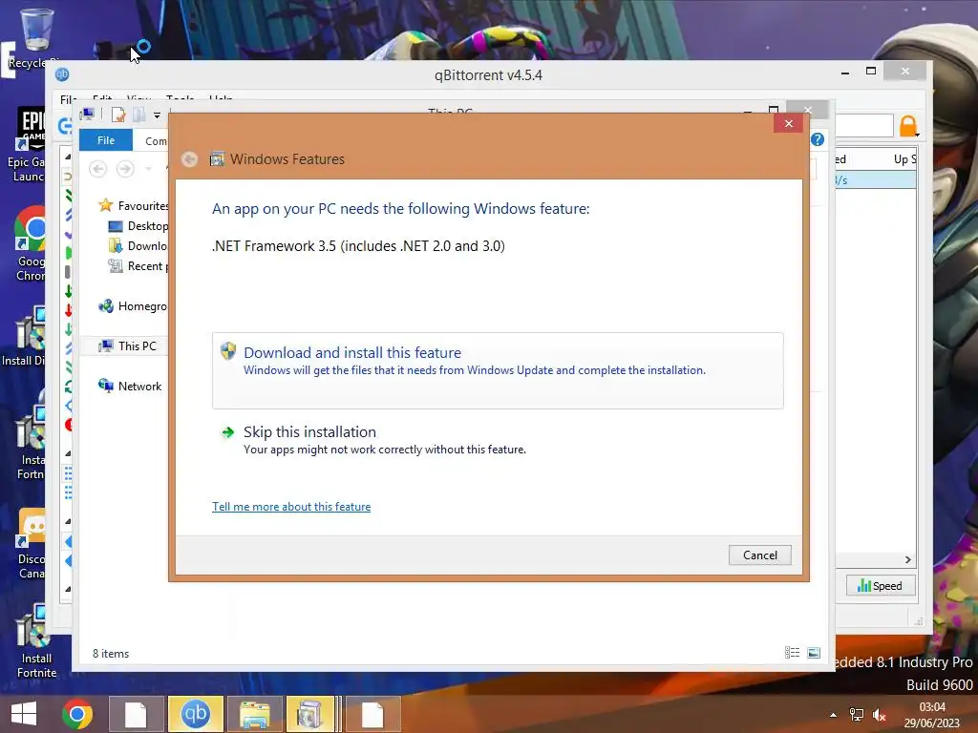Open the Windows Start button
This screenshot has height=733, width=978.
coord(24,714)
